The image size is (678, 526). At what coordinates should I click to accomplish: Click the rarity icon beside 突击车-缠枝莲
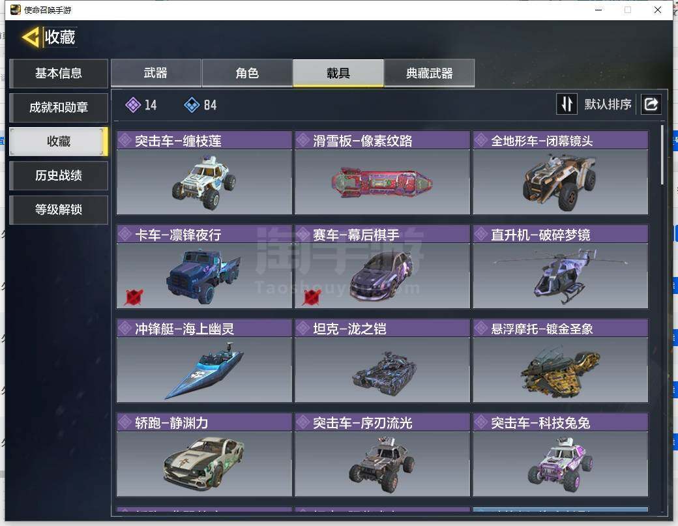pyautogui.click(x=125, y=141)
